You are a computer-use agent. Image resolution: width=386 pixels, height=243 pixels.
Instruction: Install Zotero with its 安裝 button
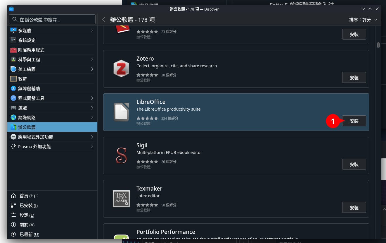point(354,78)
